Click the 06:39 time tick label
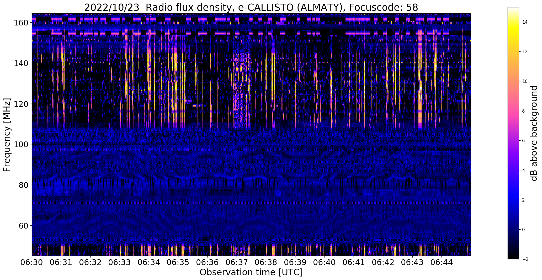This screenshot has width=542, height=280. [295, 262]
